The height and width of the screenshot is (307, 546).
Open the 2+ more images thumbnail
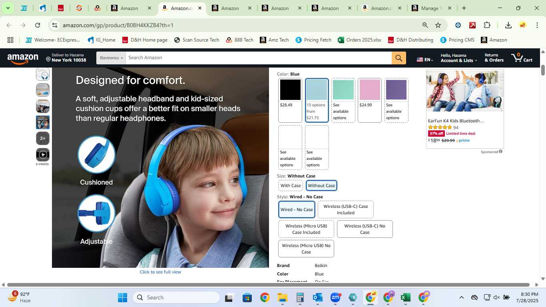tap(43, 138)
